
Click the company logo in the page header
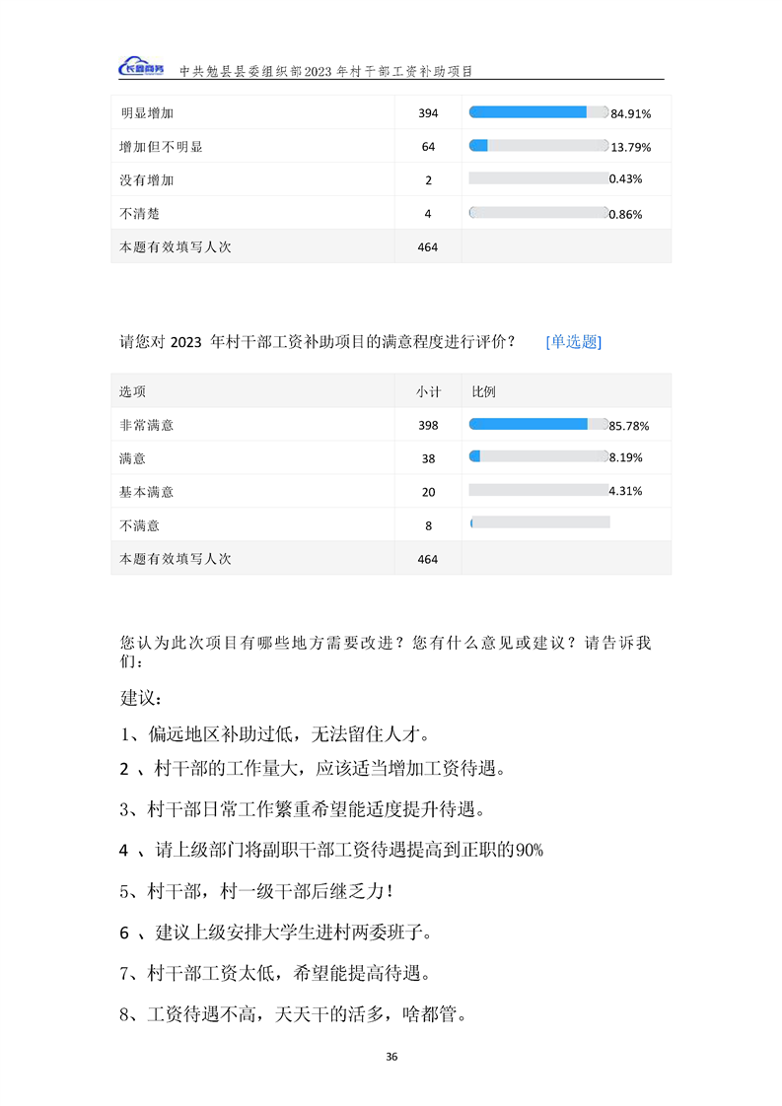pyautogui.click(x=142, y=68)
